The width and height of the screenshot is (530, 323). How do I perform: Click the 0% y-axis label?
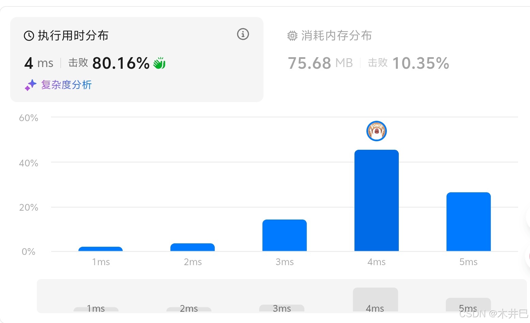[29, 252]
